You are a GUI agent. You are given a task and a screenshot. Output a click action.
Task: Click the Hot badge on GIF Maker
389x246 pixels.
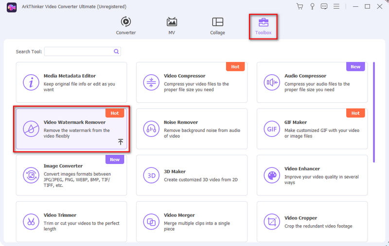click(x=355, y=113)
